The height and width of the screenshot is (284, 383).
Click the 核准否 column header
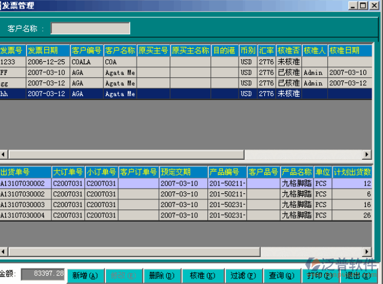(288, 50)
